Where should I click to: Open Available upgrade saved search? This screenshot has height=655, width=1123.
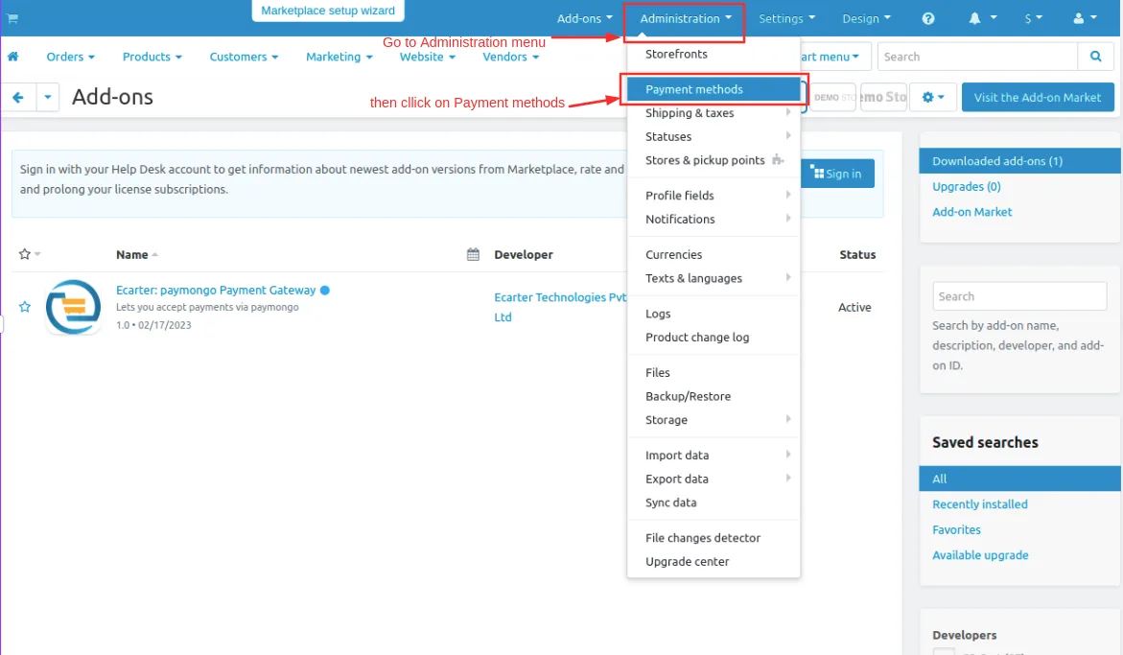tap(980, 555)
